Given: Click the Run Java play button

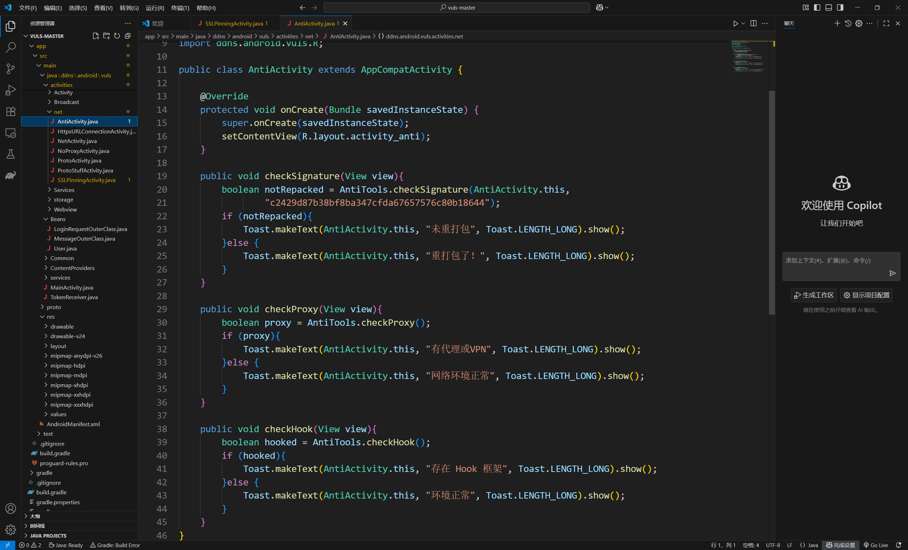Looking at the screenshot, I should (735, 23).
